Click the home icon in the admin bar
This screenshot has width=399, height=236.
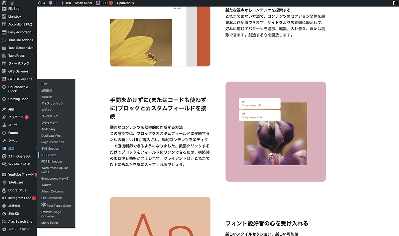(x=12, y=3)
